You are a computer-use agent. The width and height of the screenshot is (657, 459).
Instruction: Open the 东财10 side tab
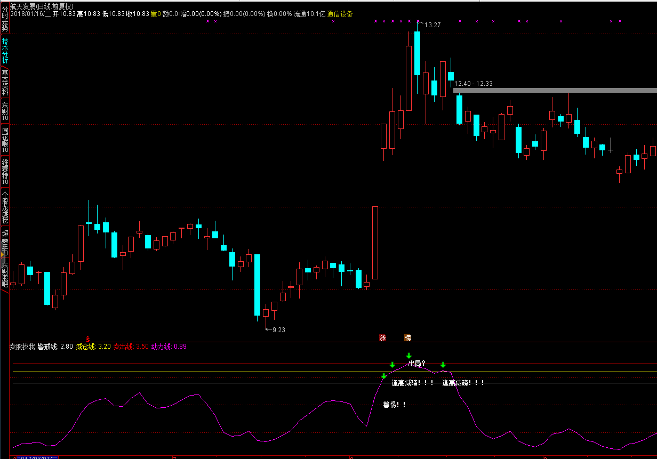4,112
